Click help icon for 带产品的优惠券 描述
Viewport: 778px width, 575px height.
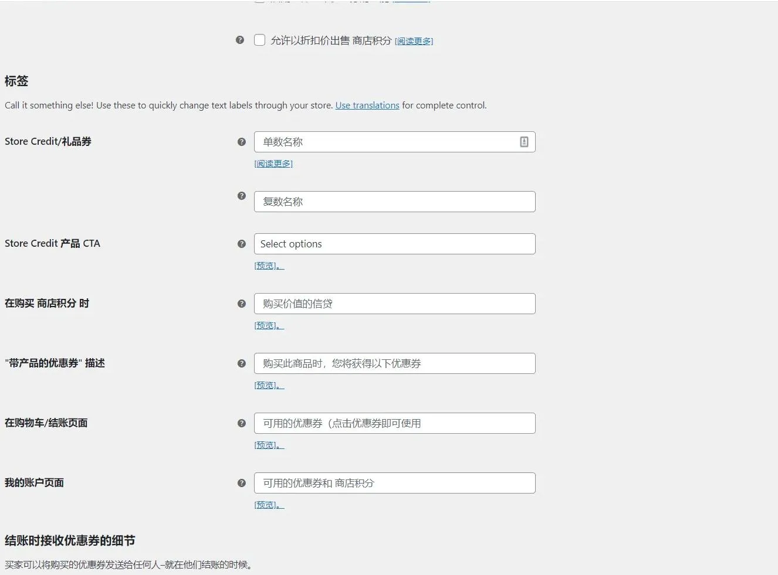click(x=241, y=363)
